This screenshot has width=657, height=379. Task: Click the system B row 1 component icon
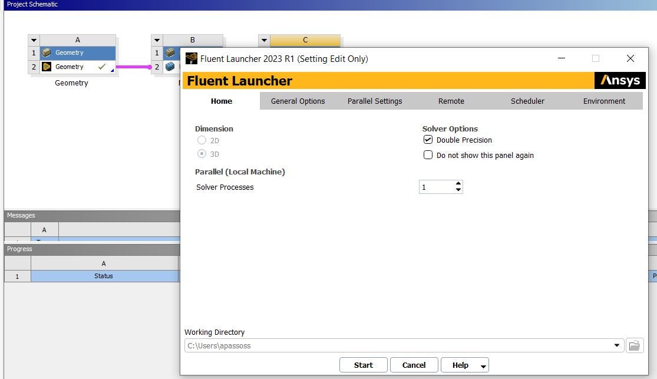click(x=170, y=53)
